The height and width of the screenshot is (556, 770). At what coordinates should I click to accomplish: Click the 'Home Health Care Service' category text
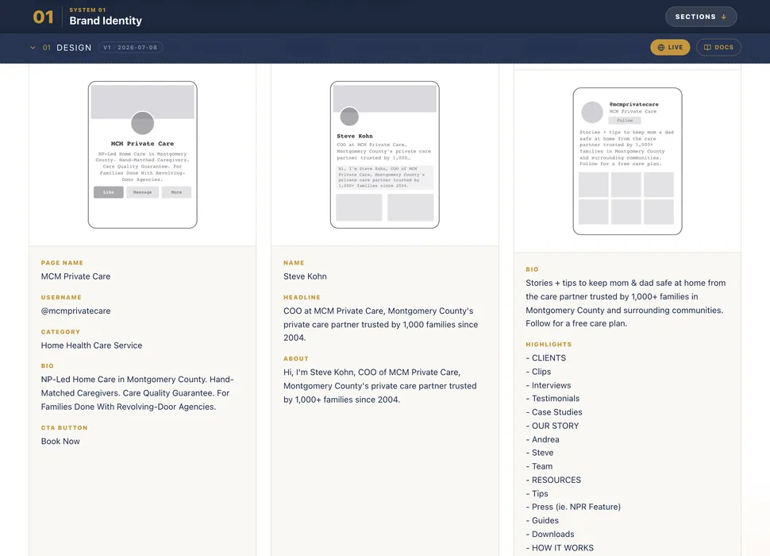(91, 346)
